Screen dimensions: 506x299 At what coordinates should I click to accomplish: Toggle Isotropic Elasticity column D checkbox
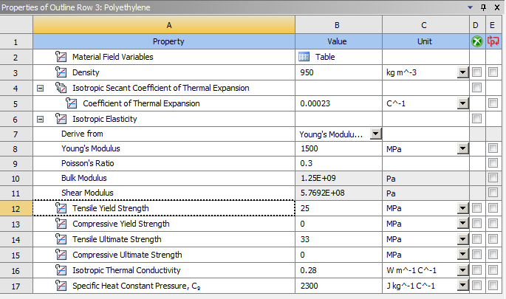(x=476, y=118)
